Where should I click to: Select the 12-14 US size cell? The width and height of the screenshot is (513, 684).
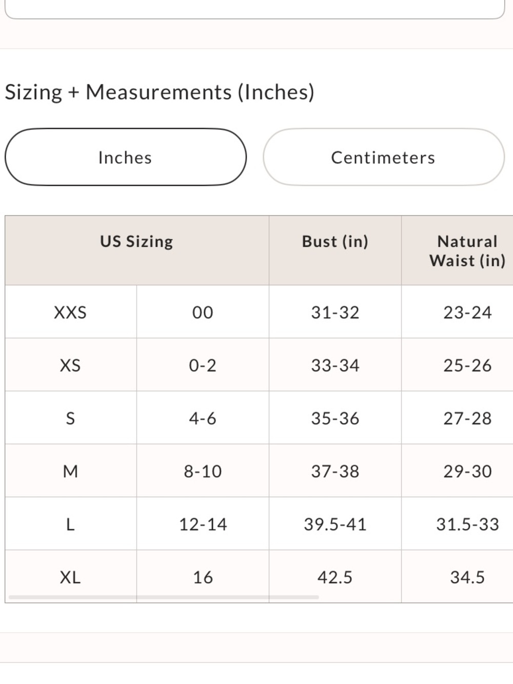(203, 523)
